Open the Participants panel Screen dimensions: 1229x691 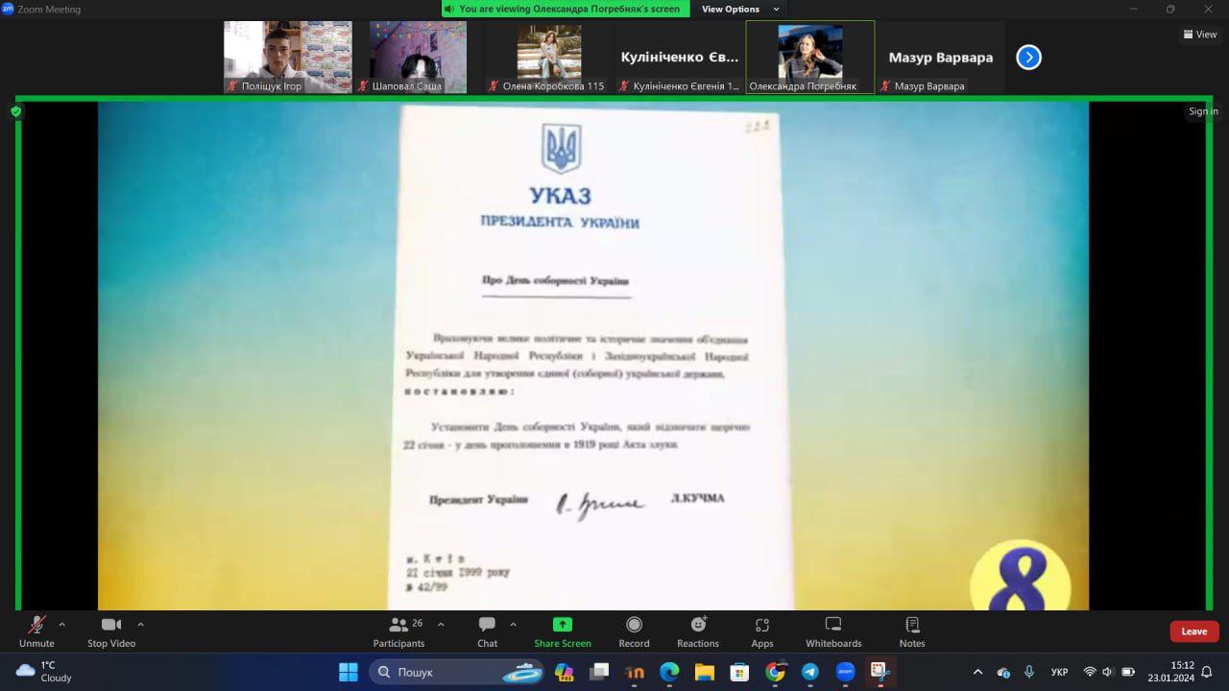[x=398, y=632]
